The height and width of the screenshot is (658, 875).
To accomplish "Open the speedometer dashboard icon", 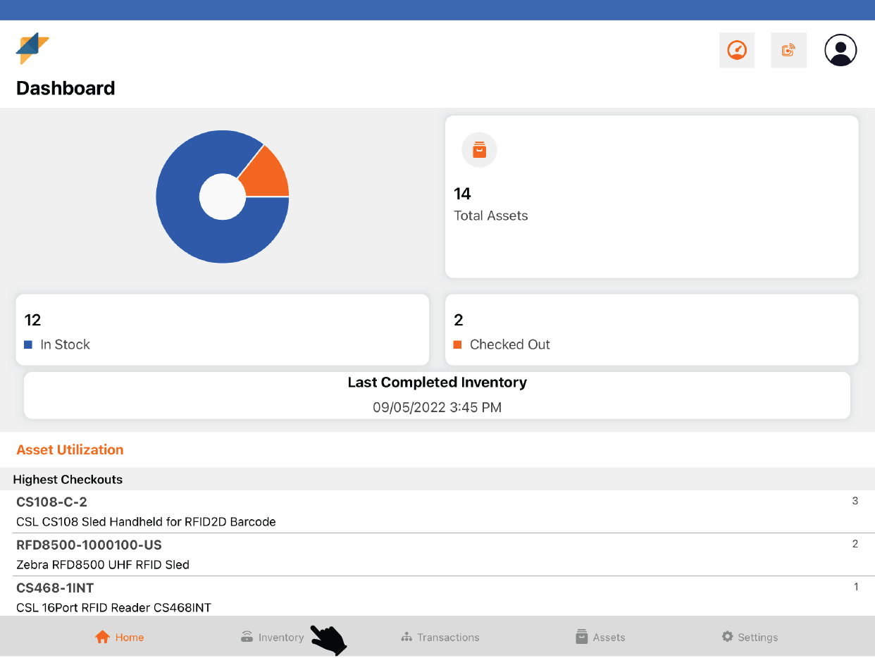I will pos(736,50).
